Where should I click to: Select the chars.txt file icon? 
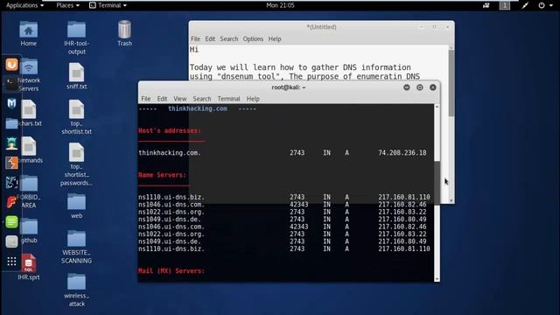(x=29, y=114)
